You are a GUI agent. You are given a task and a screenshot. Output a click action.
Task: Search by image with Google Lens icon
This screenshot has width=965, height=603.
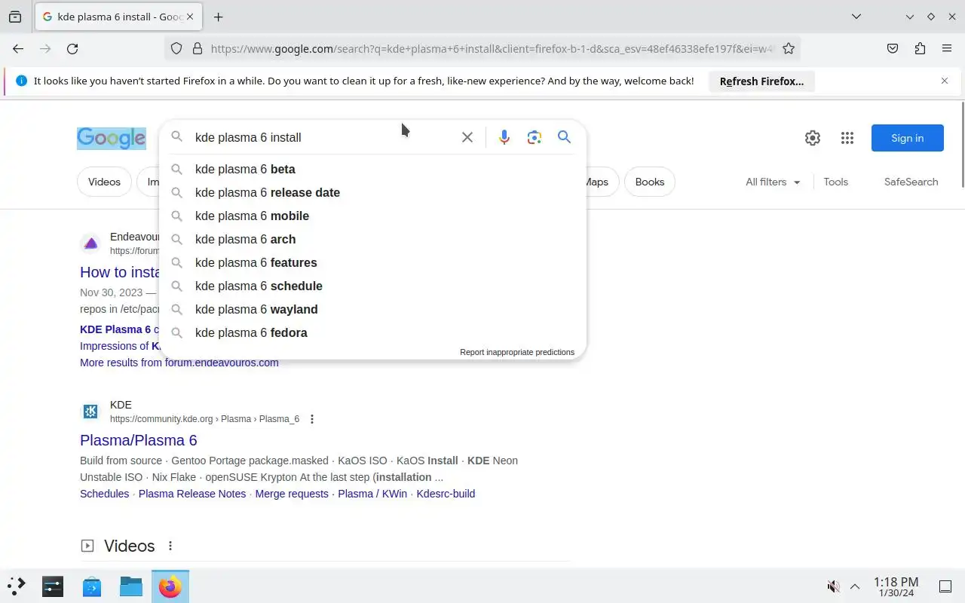click(x=535, y=137)
